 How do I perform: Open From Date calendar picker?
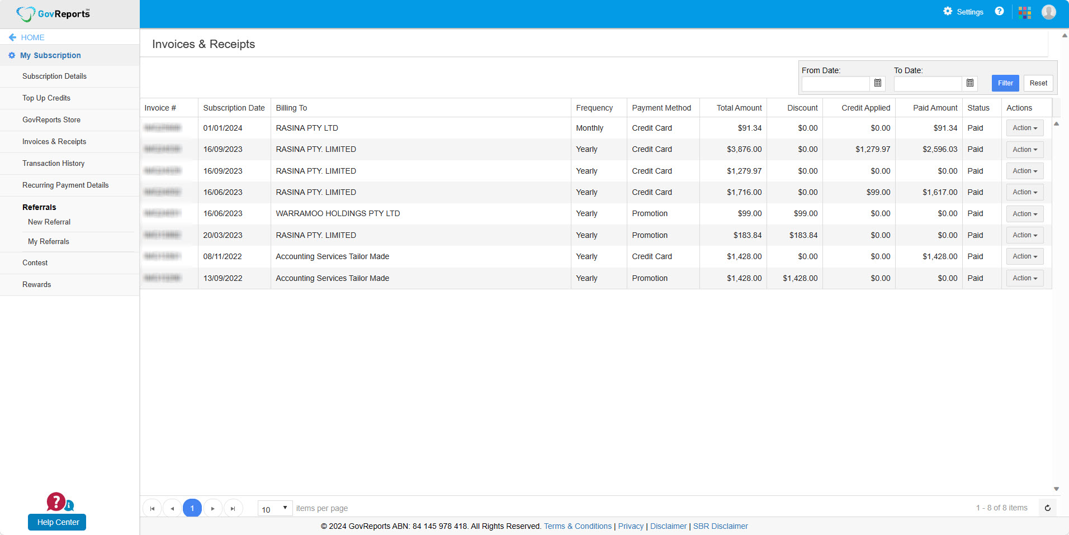(x=878, y=83)
